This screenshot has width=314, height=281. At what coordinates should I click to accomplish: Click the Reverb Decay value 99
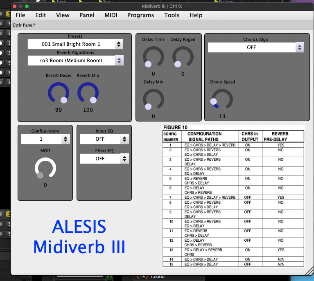pos(59,110)
